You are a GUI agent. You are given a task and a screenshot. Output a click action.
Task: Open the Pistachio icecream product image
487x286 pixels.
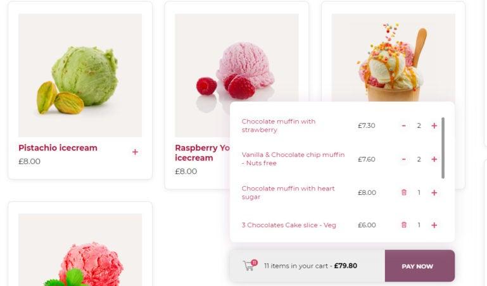(80, 75)
